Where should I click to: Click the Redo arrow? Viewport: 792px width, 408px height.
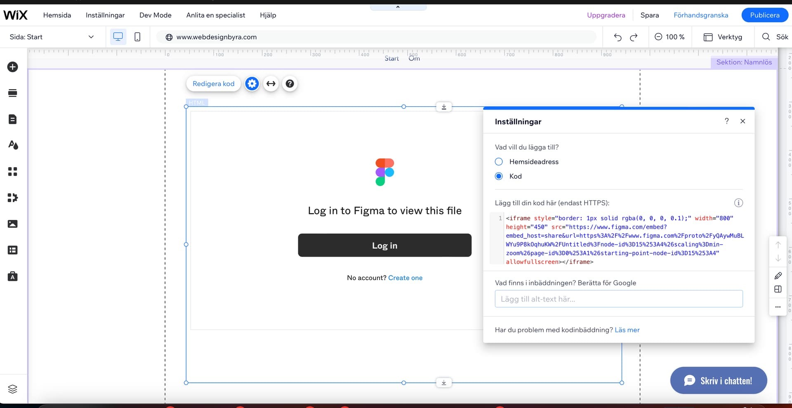pyautogui.click(x=634, y=37)
